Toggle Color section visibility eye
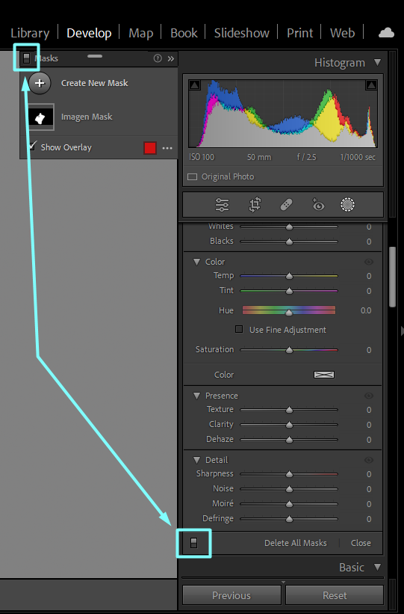 click(368, 262)
